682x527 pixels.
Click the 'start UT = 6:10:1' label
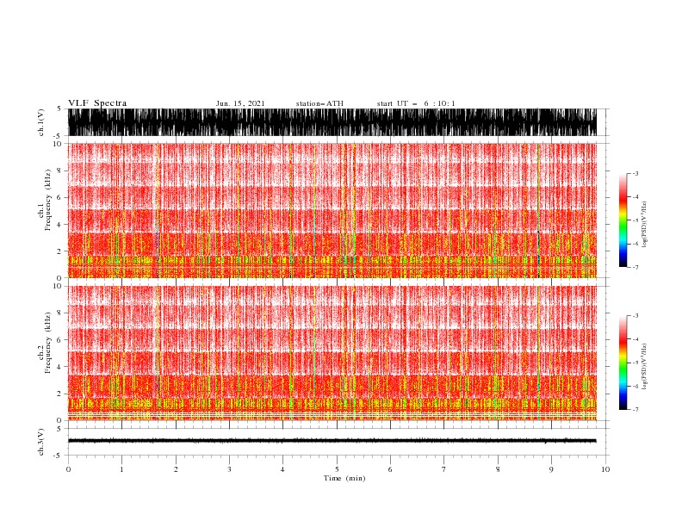click(x=416, y=103)
